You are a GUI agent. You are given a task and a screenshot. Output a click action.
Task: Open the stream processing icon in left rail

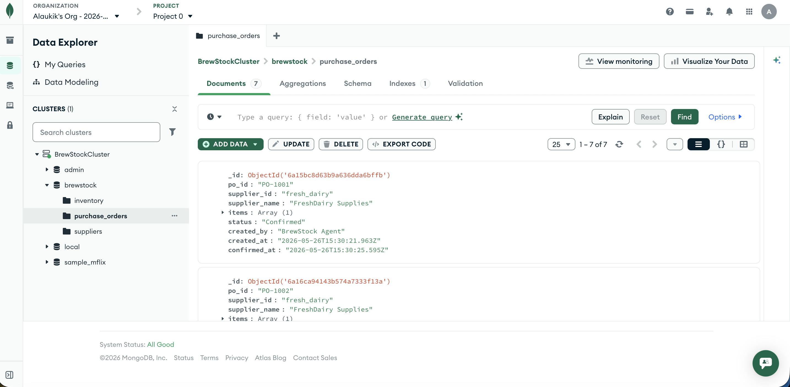pos(10,86)
